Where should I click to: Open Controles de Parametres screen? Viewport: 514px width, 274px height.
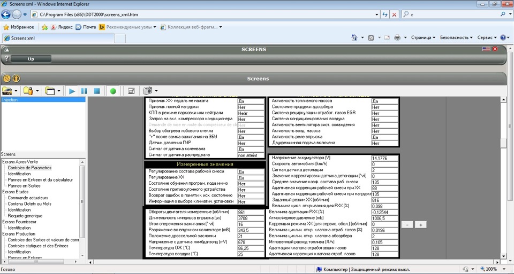pyautogui.click(x=29, y=168)
